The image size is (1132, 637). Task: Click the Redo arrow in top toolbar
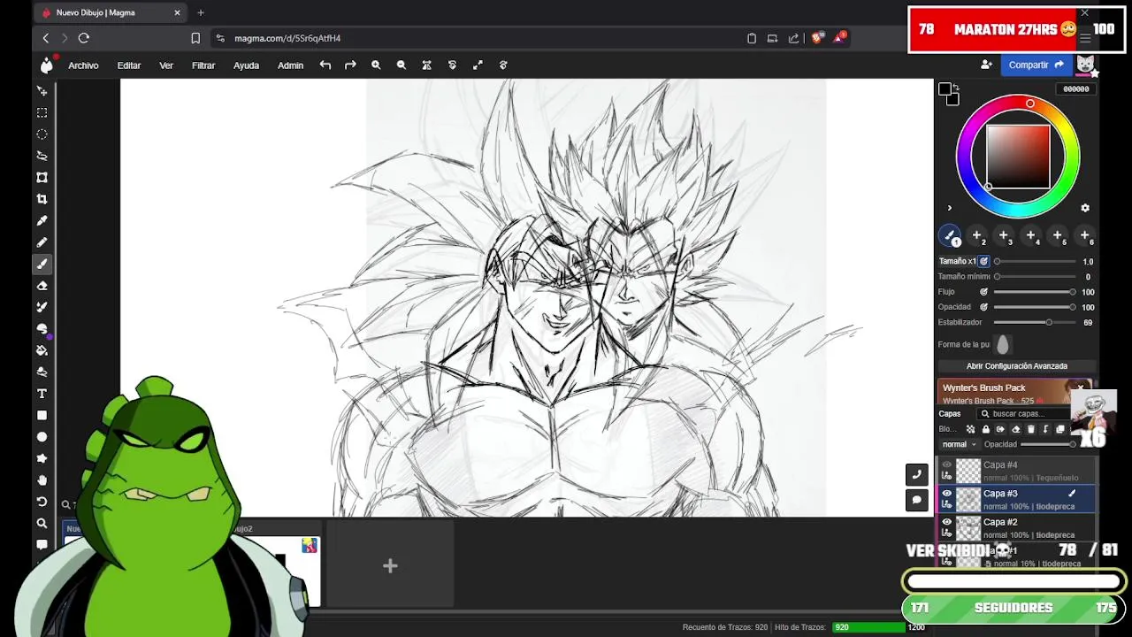[350, 65]
